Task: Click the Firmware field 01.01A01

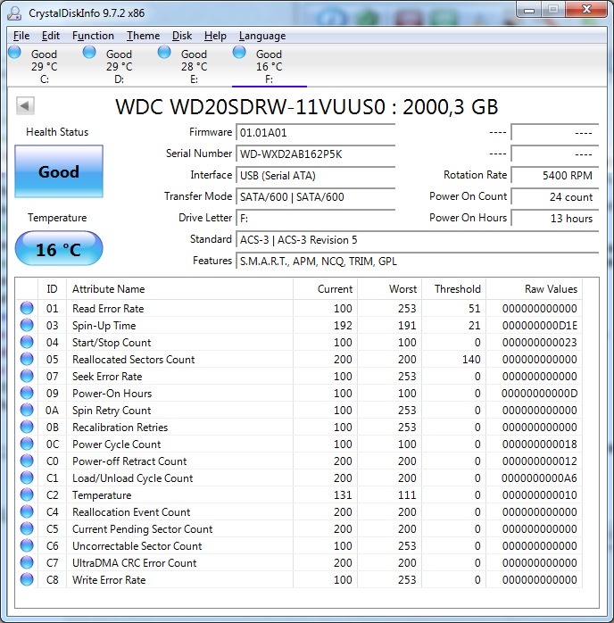Action: (x=316, y=132)
